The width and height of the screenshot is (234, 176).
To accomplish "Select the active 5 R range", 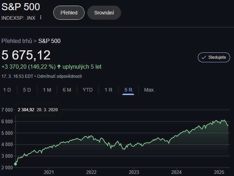I will pyautogui.click(x=128, y=90).
